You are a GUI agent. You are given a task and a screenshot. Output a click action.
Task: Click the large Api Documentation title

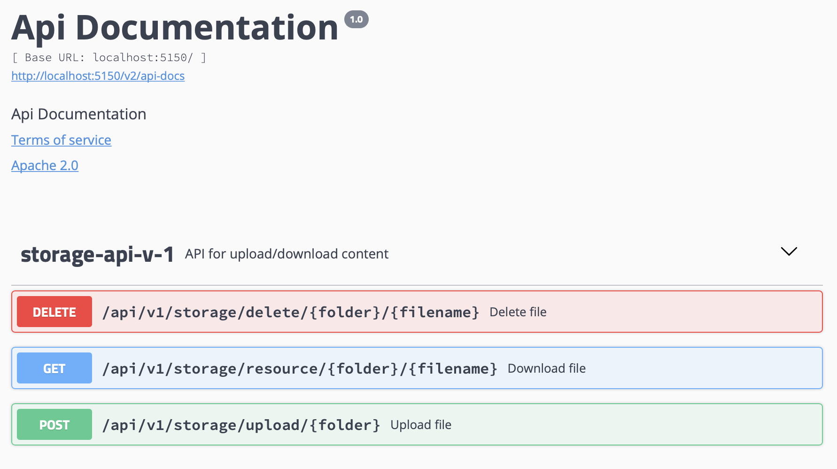(175, 28)
